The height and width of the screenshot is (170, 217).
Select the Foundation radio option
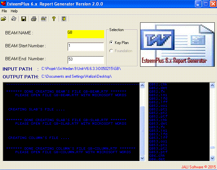pos(111,51)
